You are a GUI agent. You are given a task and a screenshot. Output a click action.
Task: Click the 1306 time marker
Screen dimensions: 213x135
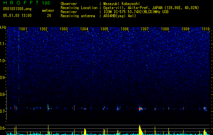125,29
